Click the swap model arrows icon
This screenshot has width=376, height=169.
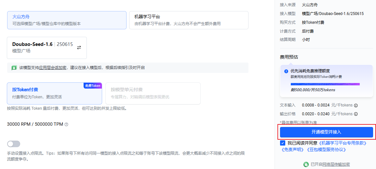pyautogui.click(x=79, y=48)
